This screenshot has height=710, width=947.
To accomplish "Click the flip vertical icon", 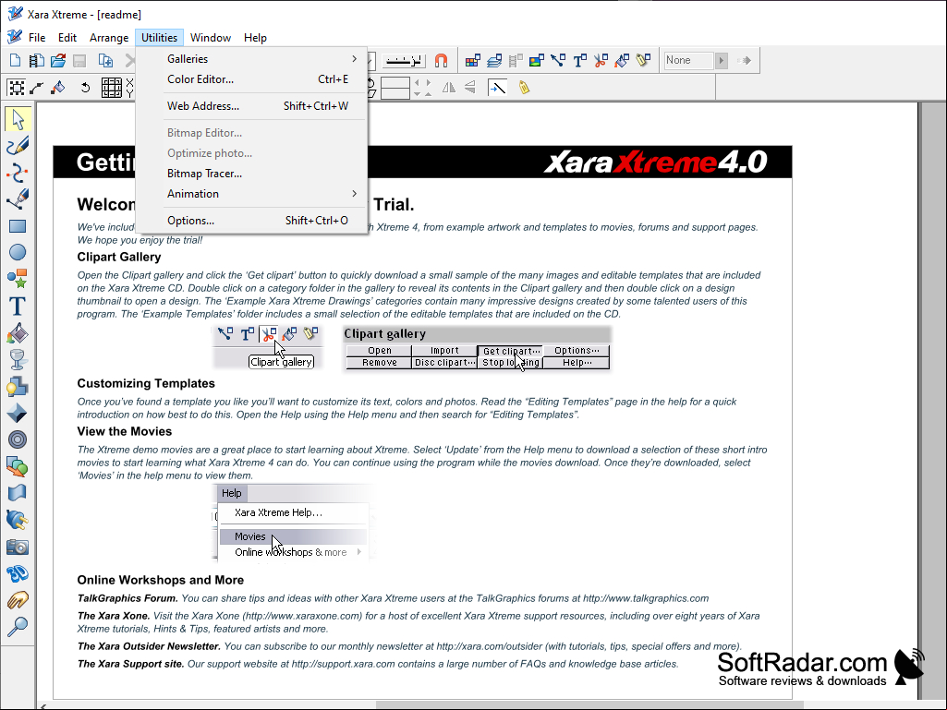I will click(x=470, y=88).
